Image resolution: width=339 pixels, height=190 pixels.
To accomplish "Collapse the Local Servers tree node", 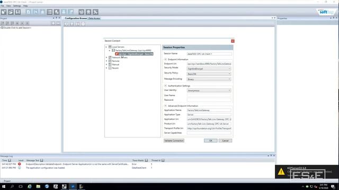I will 106,47.
